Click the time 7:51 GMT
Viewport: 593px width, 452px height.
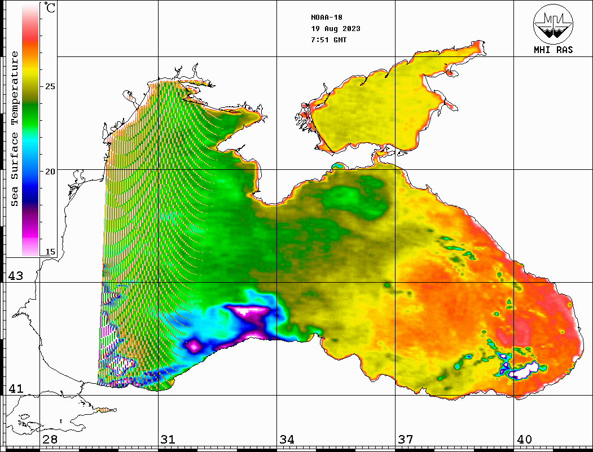(x=328, y=40)
